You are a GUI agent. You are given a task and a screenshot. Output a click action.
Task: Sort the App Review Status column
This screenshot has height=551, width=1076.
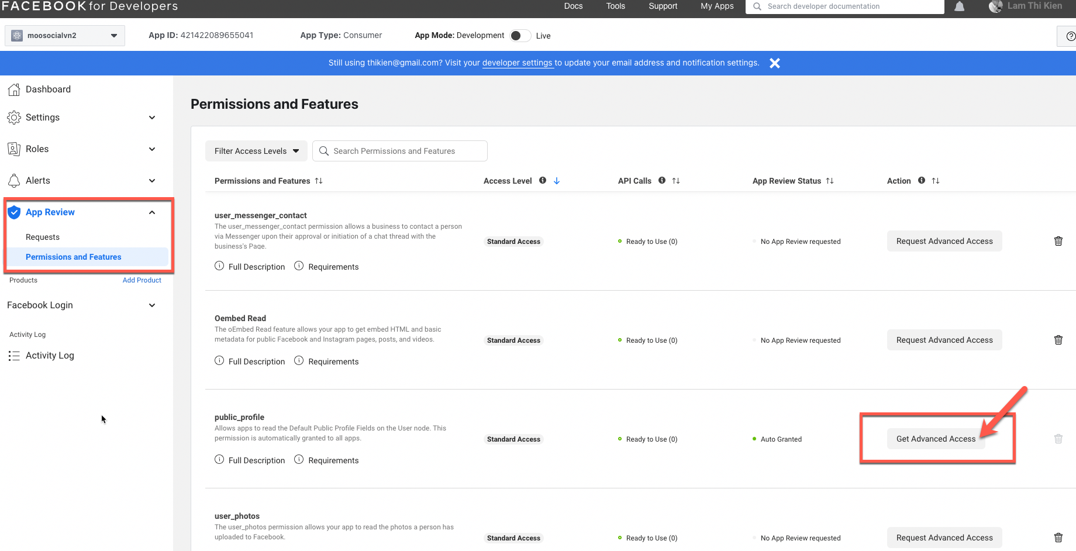pos(830,181)
